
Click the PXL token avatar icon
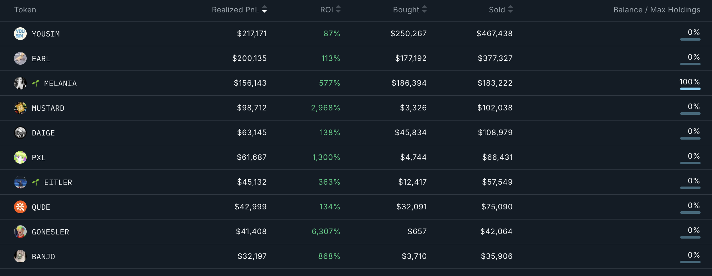point(20,157)
